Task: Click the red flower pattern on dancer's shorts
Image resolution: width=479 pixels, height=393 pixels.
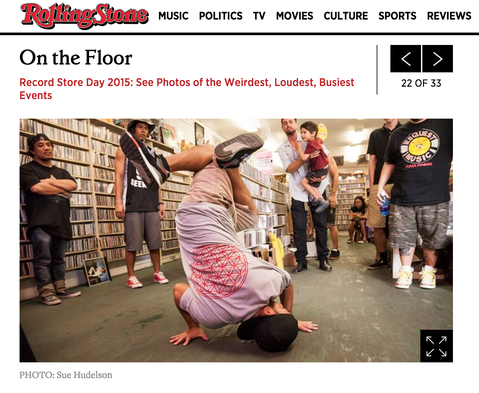Action: tap(219, 271)
